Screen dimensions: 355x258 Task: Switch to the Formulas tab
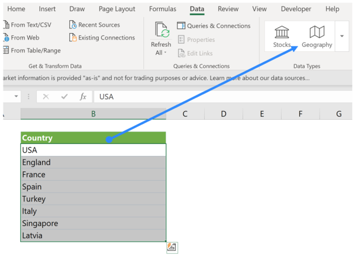[162, 9]
